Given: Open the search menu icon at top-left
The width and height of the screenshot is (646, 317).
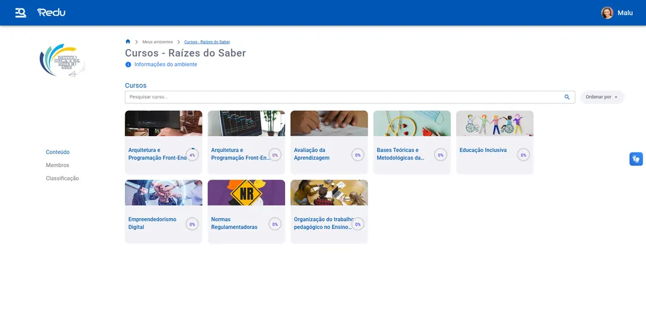Looking at the screenshot, I should [x=21, y=13].
